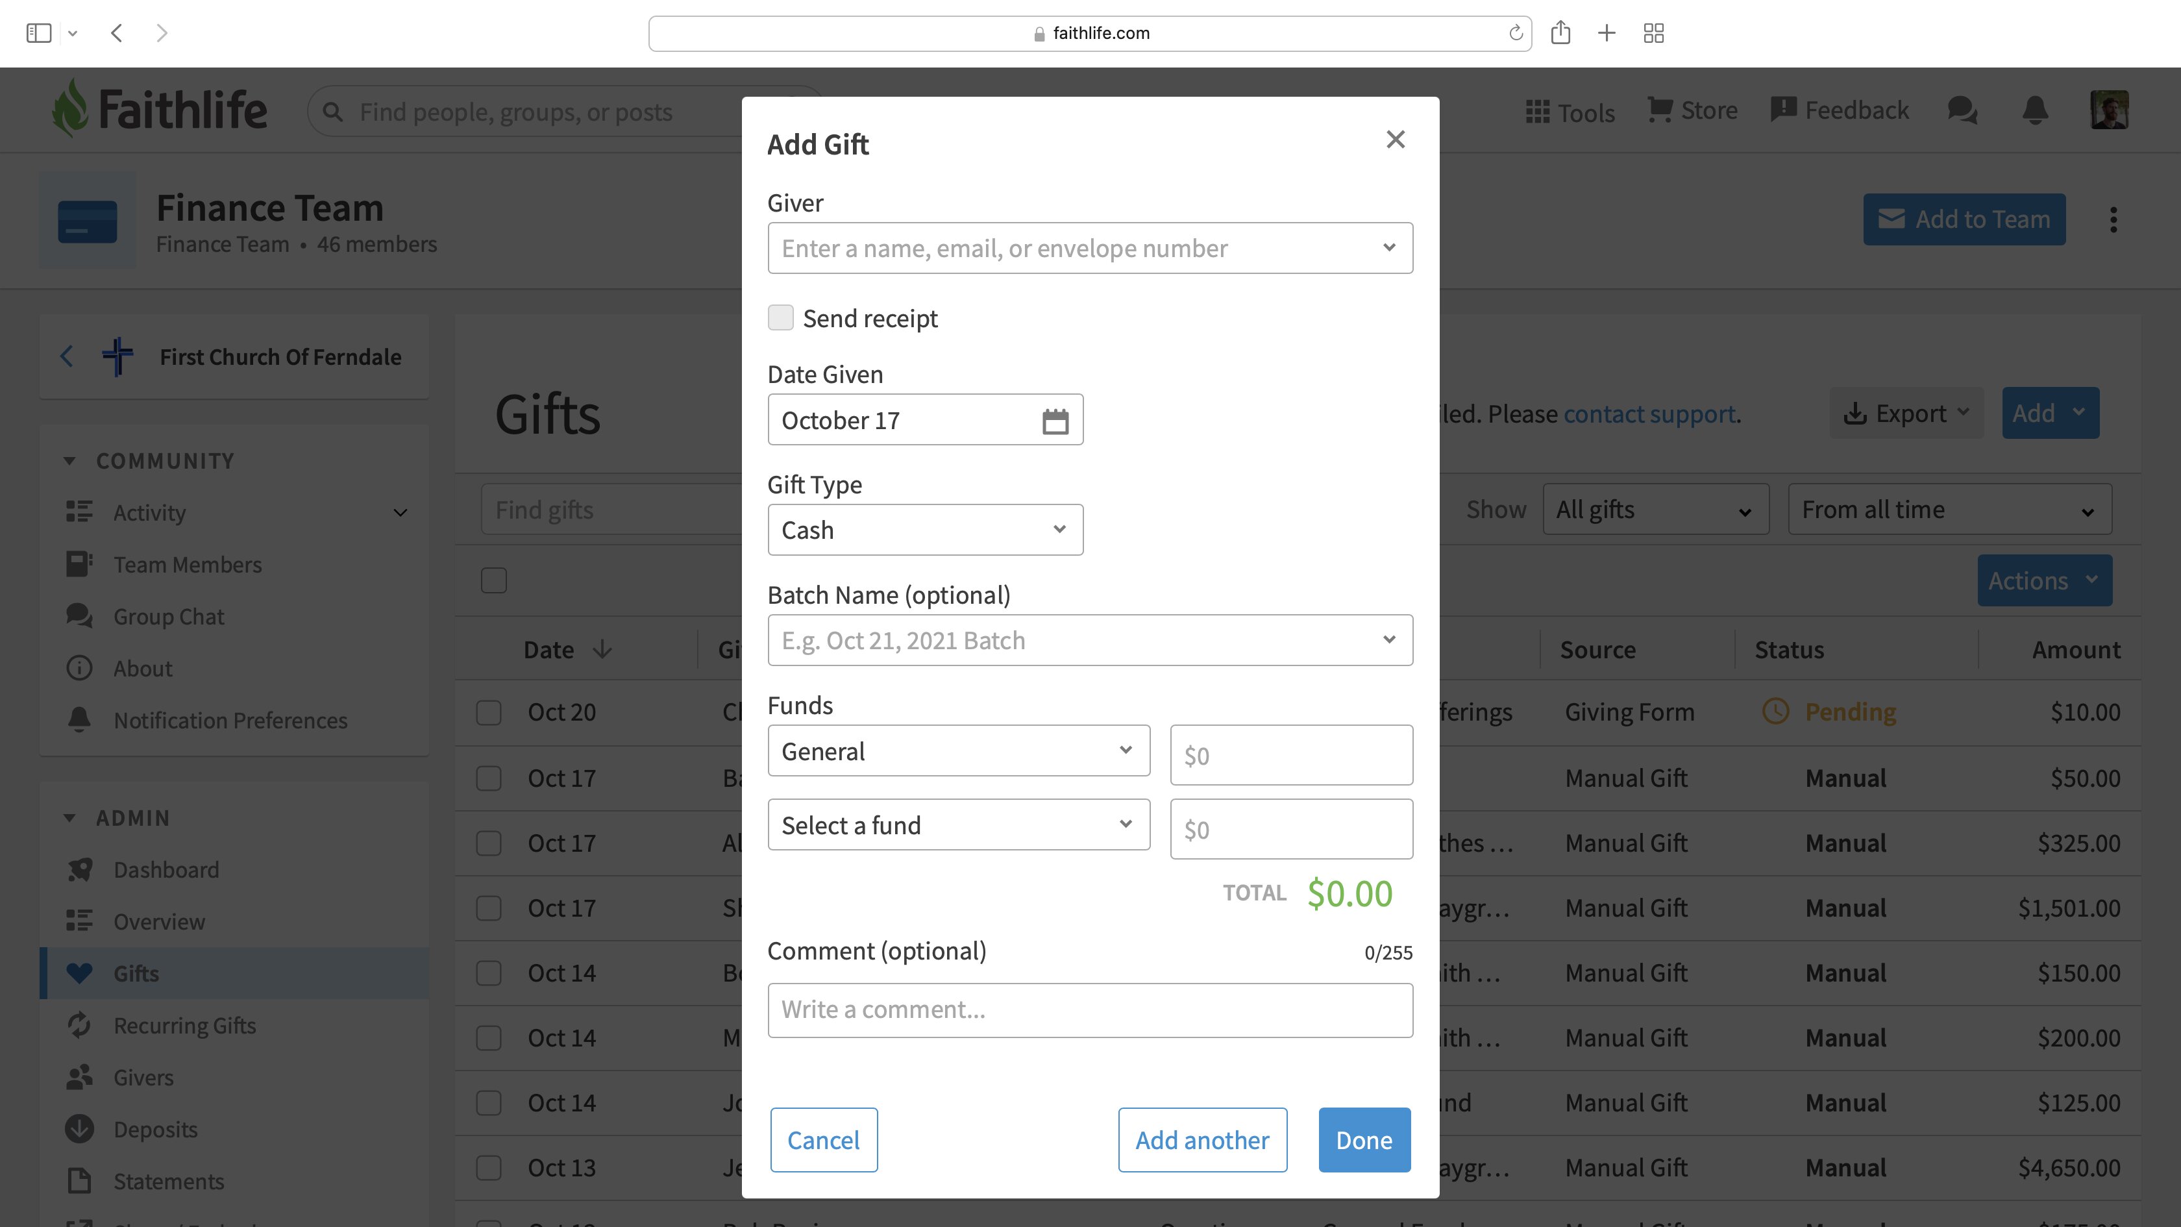Image resolution: width=2181 pixels, height=1227 pixels.
Task: Click the Write a comment field
Action: pyautogui.click(x=1090, y=1010)
